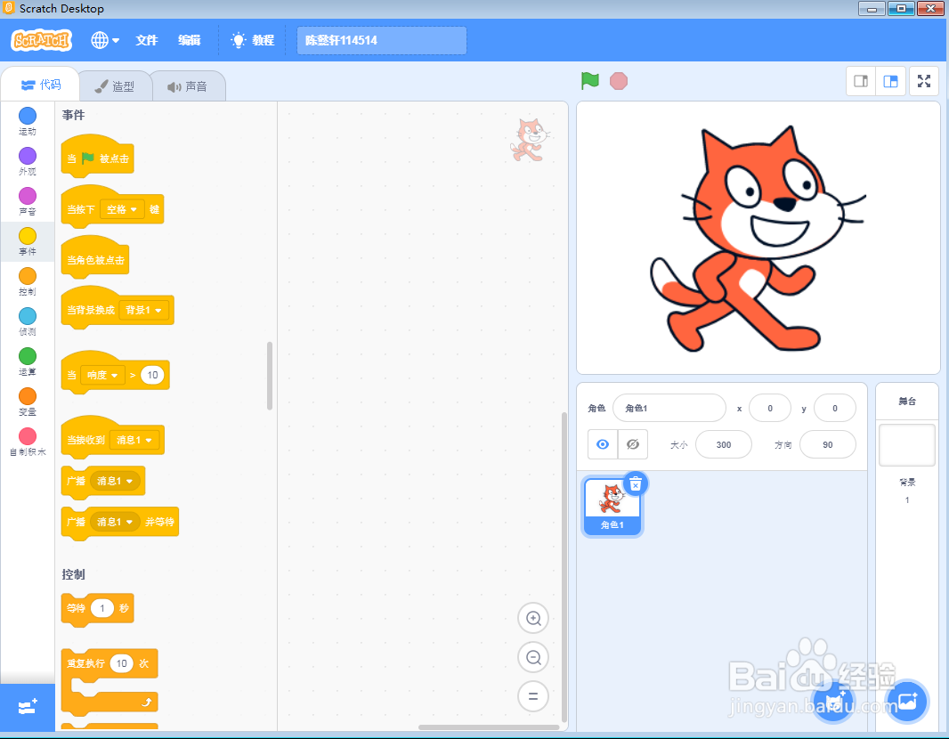949x739 pixels.
Task: Click the green flag to run the project
Action: (589, 80)
